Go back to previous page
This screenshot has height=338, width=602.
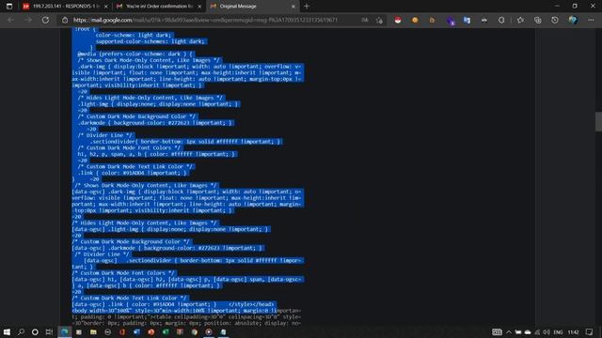[10, 20]
